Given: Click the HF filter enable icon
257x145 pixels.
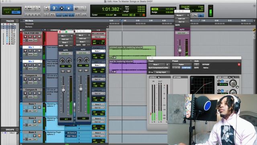Looking at the screenshot, I should [x=222, y=81].
